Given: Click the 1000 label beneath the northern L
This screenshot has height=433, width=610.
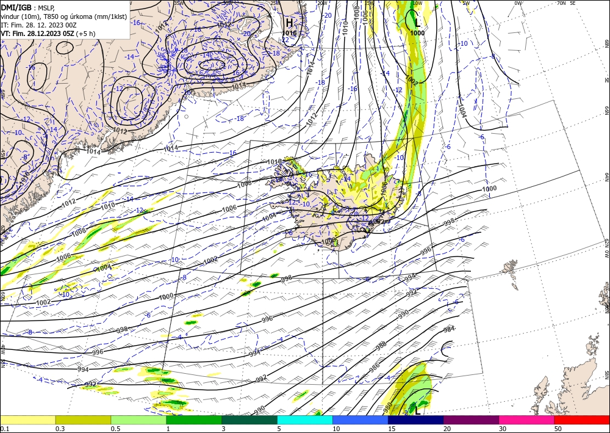Looking at the screenshot, I should click(x=417, y=33).
